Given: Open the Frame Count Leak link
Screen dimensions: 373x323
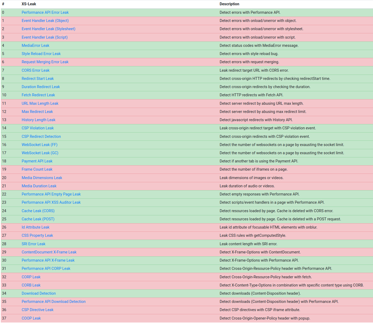Looking at the screenshot, I should (x=37, y=169).
